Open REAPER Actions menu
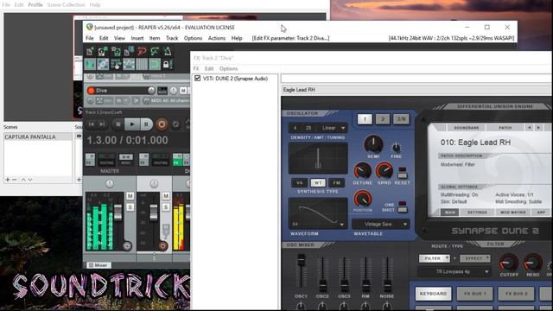The height and width of the screenshot is (311, 553). coord(217,38)
